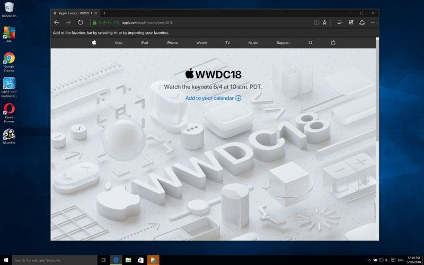Click the Apple logo in site navigation
The image size is (424, 265).
point(94,42)
